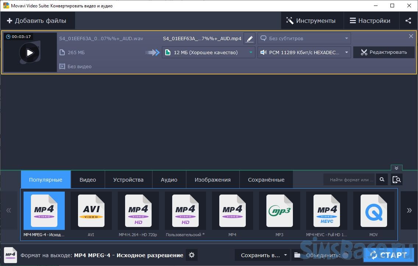Expand the 12 МБ quality dropdown
This screenshot has height=266, width=418.
[209, 52]
